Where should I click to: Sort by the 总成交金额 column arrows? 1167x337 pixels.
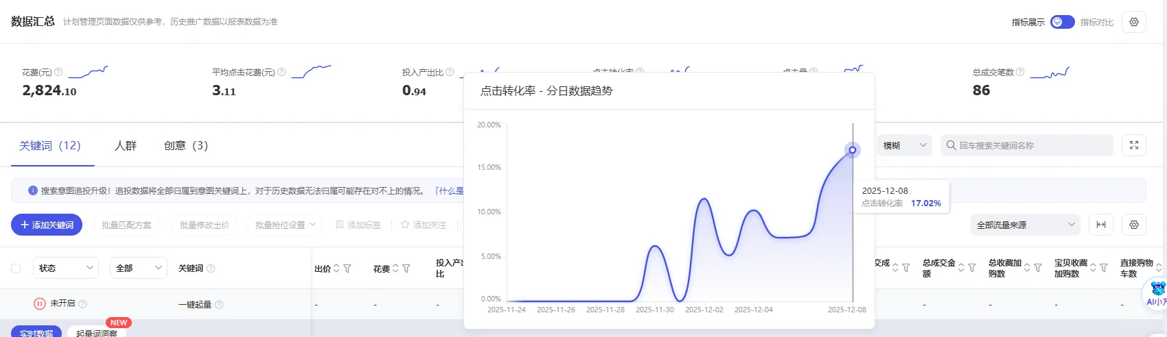[x=961, y=268]
